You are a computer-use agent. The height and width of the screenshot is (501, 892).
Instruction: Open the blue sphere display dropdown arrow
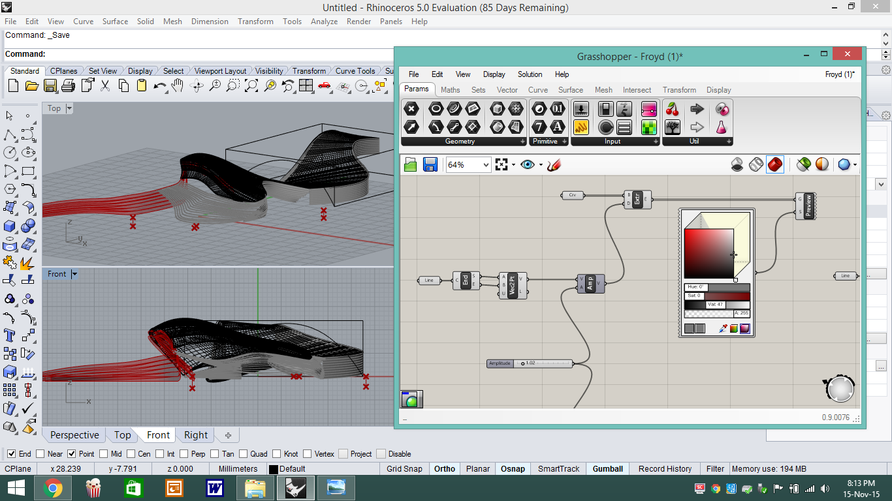855,165
